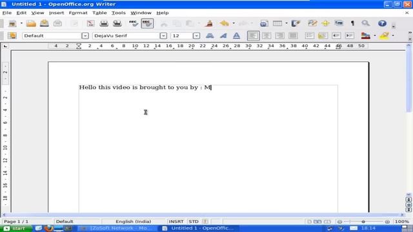Click the Document as E-mail icon
The image size is (413, 232).
(57, 23)
